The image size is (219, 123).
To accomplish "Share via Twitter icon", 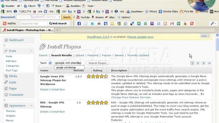I will pyautogui.click(x=92, y=24).
